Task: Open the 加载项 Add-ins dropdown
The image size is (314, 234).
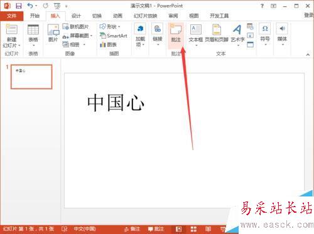Action: pos(140,35)
